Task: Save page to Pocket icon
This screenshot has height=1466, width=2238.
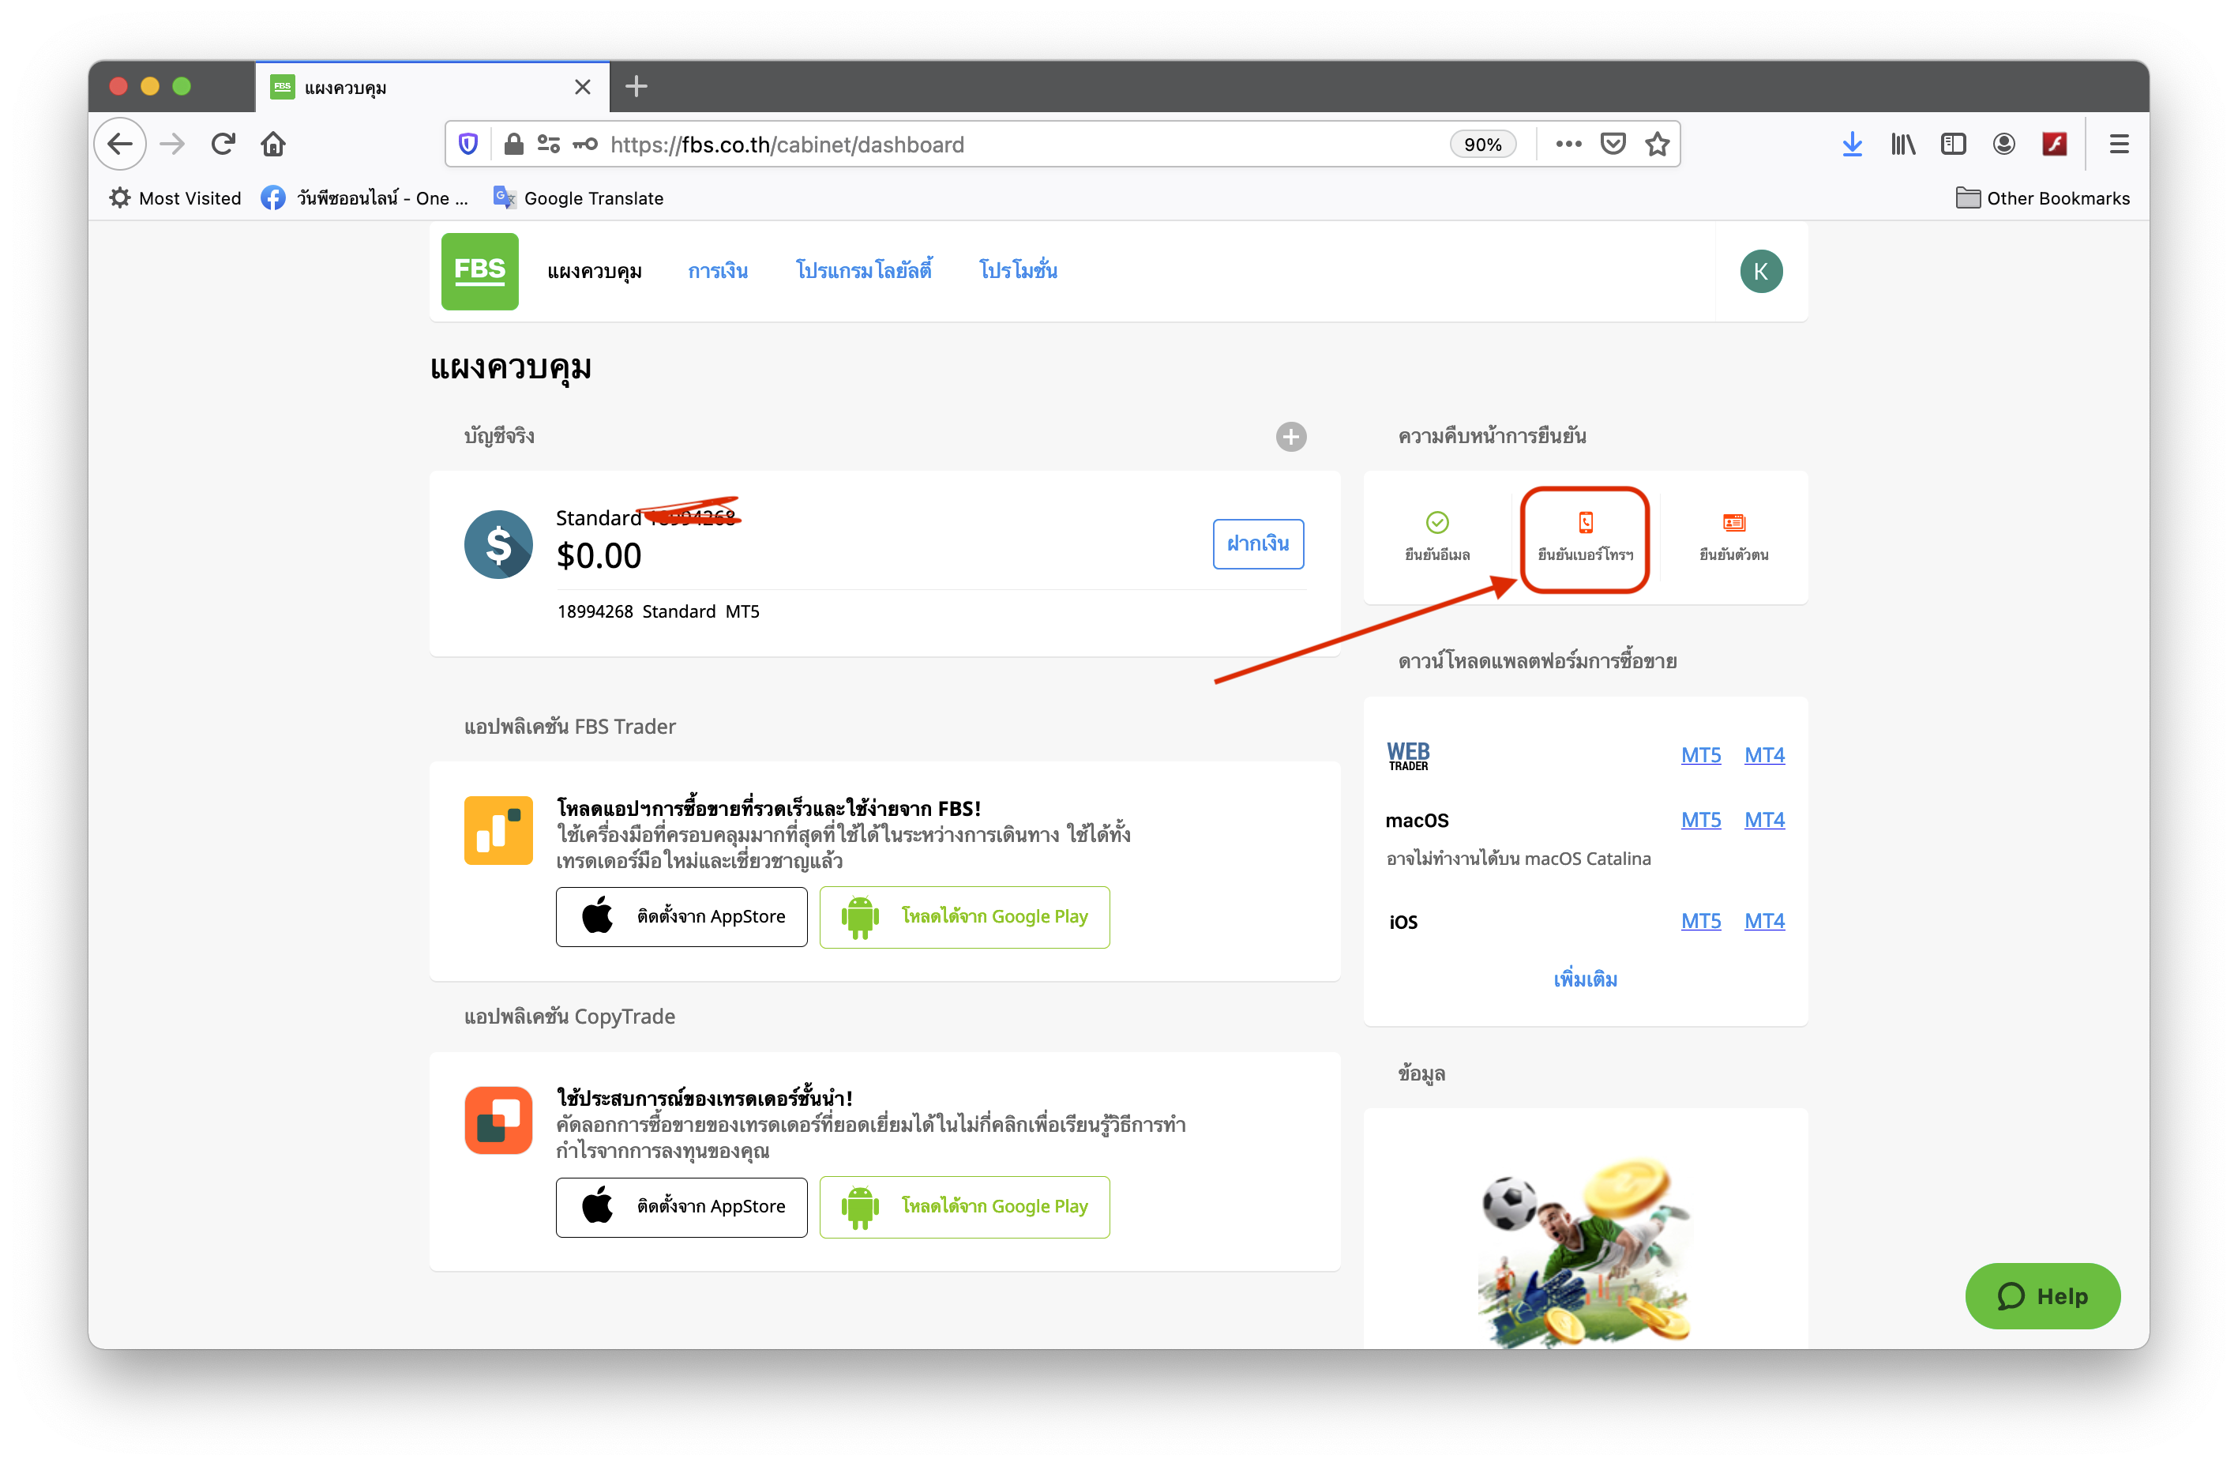Action: tap(1613, 144)
